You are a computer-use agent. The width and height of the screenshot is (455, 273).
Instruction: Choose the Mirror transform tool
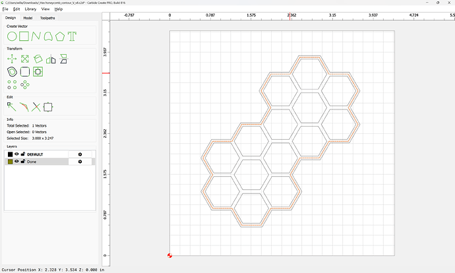pos(51,59)
